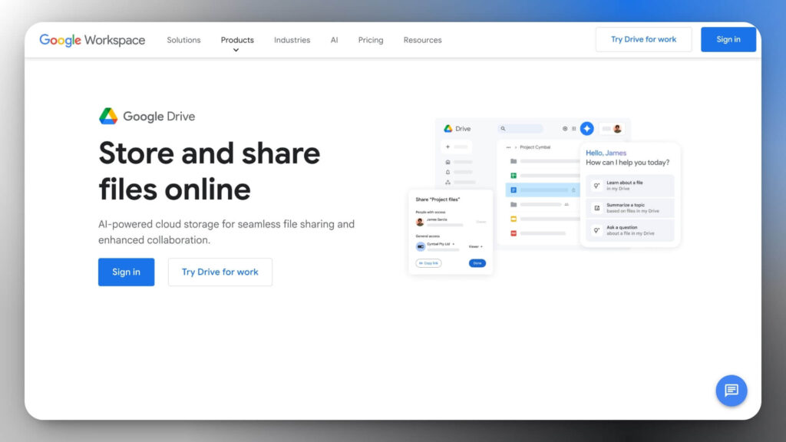Select the green Sheets file icon
Screen dimensions: 786x442
point(512,174)
